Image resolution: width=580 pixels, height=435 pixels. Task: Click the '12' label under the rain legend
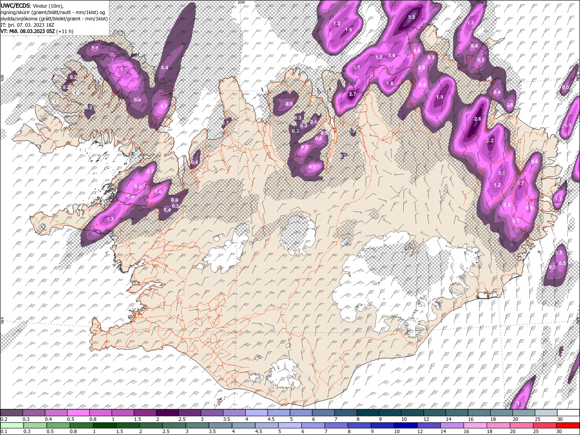(x=420, y=432)
